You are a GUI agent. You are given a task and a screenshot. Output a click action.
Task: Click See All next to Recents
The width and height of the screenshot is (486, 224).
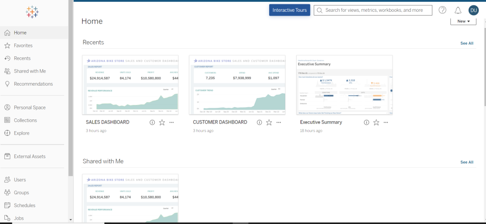467,43
